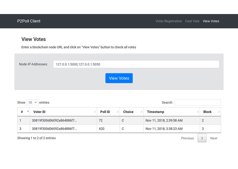Sort table by Timestamp column

coord(172,112)
